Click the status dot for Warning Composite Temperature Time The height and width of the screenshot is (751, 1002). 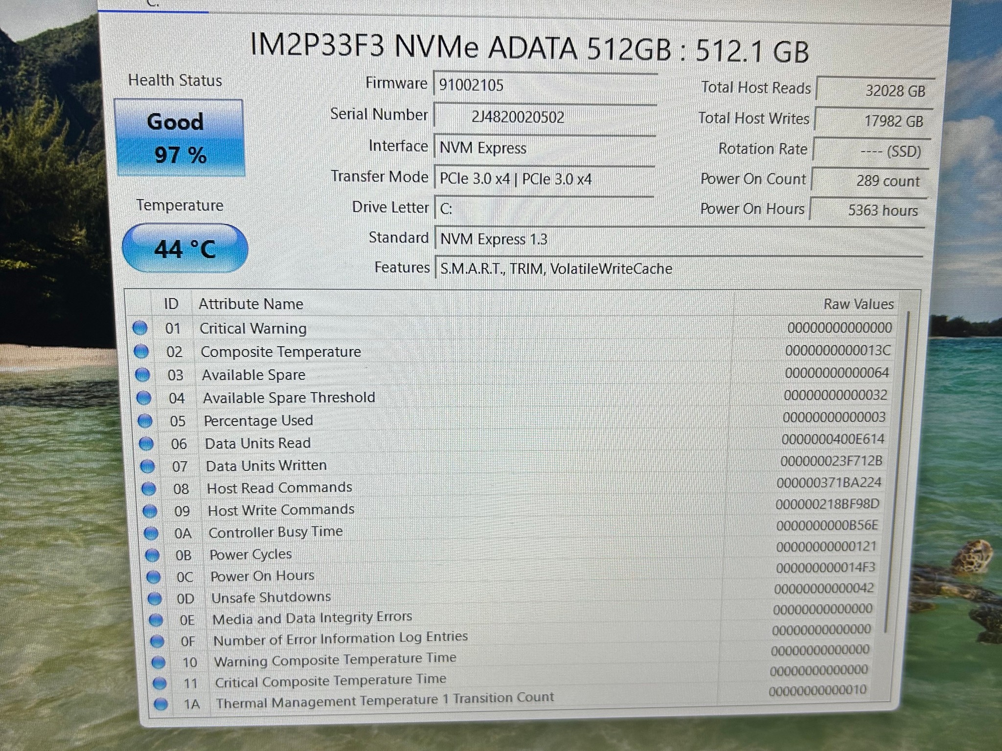click(158, 663)
